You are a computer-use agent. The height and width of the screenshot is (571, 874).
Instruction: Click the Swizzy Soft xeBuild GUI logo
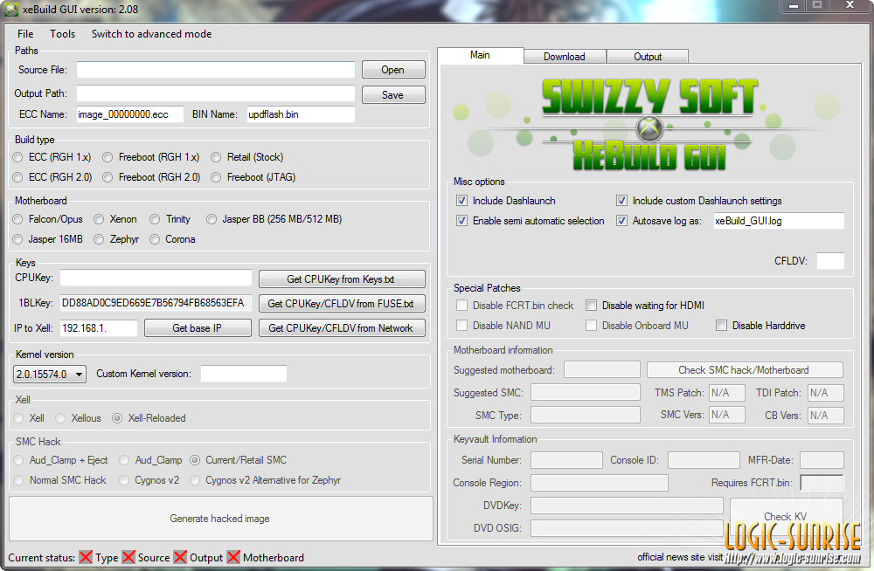tap(649, 124)
